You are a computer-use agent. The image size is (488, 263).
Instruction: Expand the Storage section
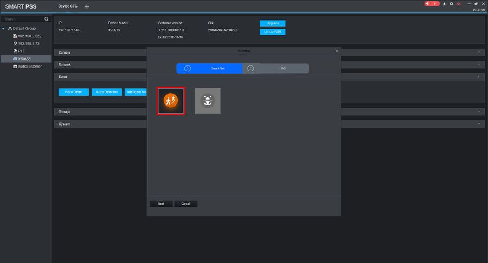point(479,112)
